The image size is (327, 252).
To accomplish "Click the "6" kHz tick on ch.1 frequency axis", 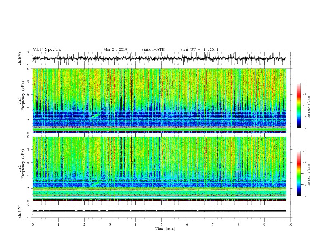I will click(29, 95).
